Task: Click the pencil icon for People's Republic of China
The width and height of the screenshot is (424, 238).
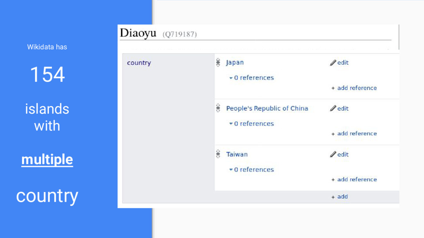Action: pos(333,109)
